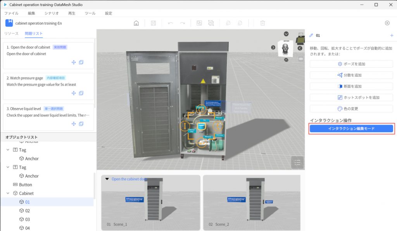Click the copy icon on Watch pressure gage card
The width and height of the screenshot is (397, 231).
pos(81,93)
